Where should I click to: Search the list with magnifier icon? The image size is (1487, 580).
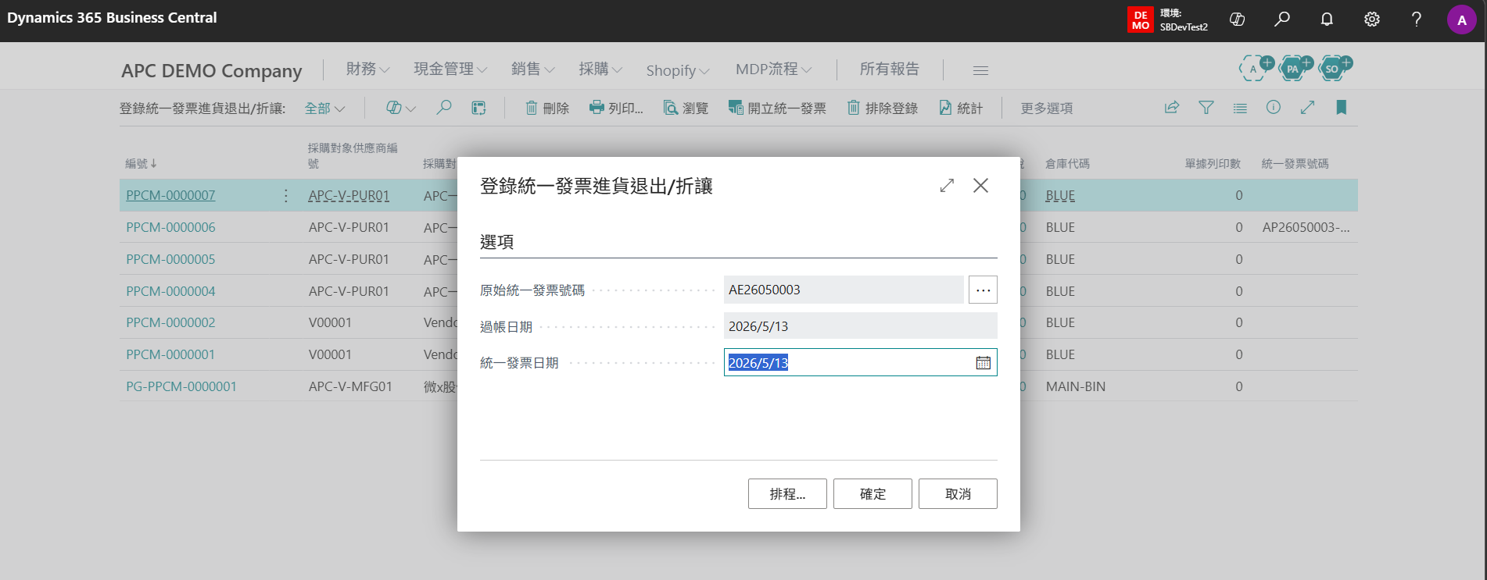pyautogui.click(x=444, y=108)
